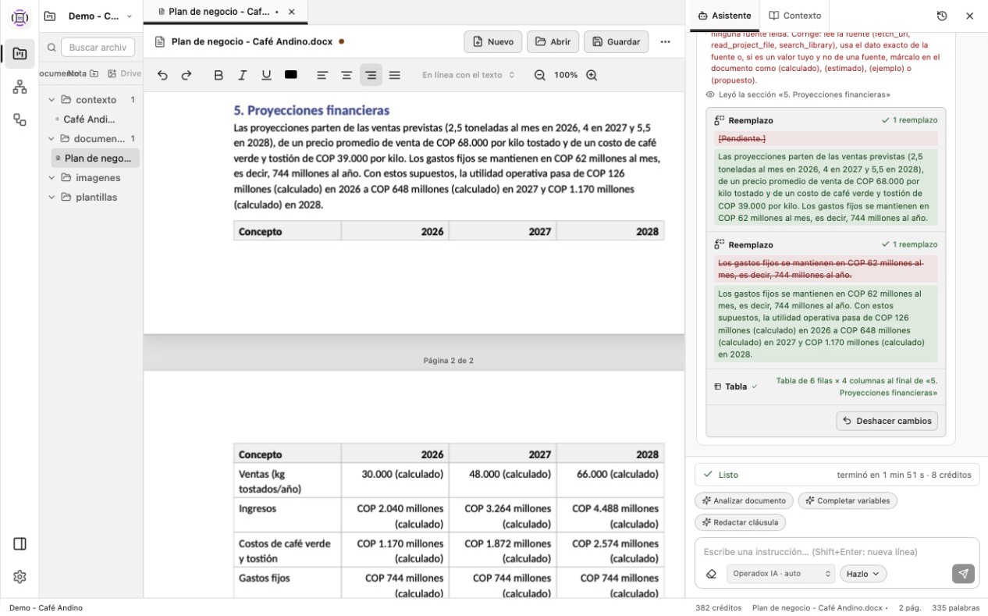Screen dimensions: 988x616
Task: Click the 100% zoom level
Action: pos(566,75)
